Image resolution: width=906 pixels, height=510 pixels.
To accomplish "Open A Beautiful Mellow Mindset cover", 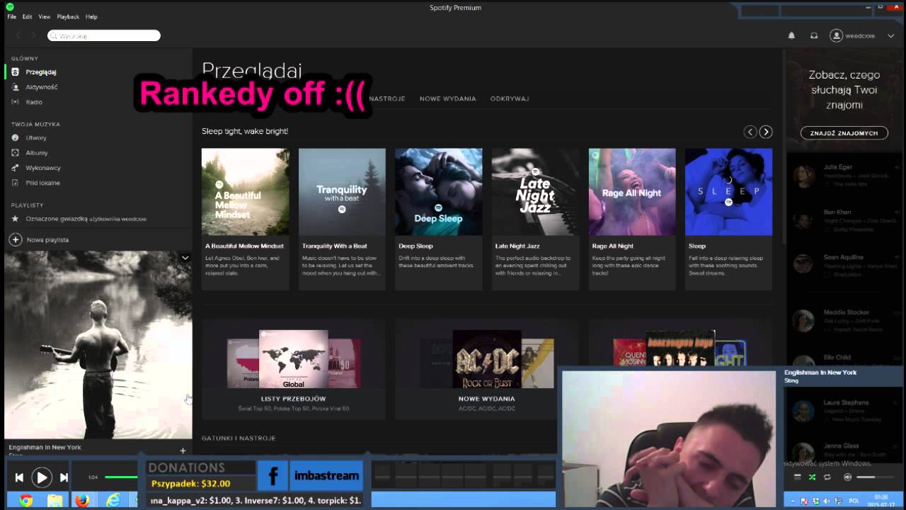I will [x=245, y=191].
